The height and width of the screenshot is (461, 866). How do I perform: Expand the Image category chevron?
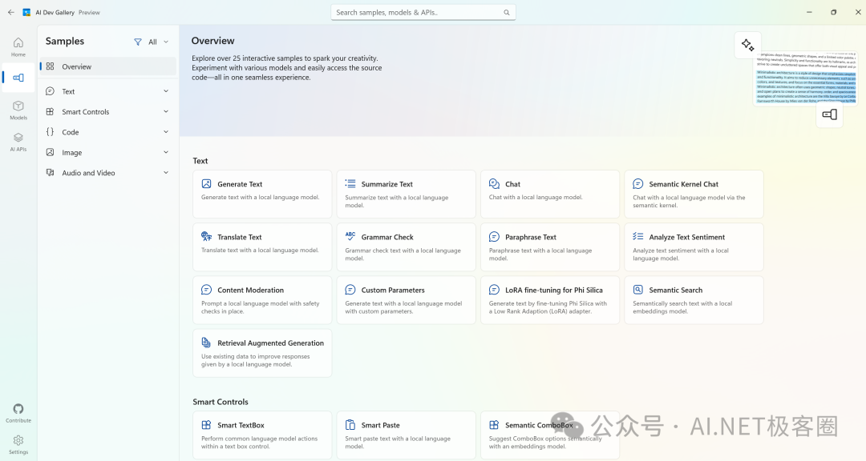[166, 152]
